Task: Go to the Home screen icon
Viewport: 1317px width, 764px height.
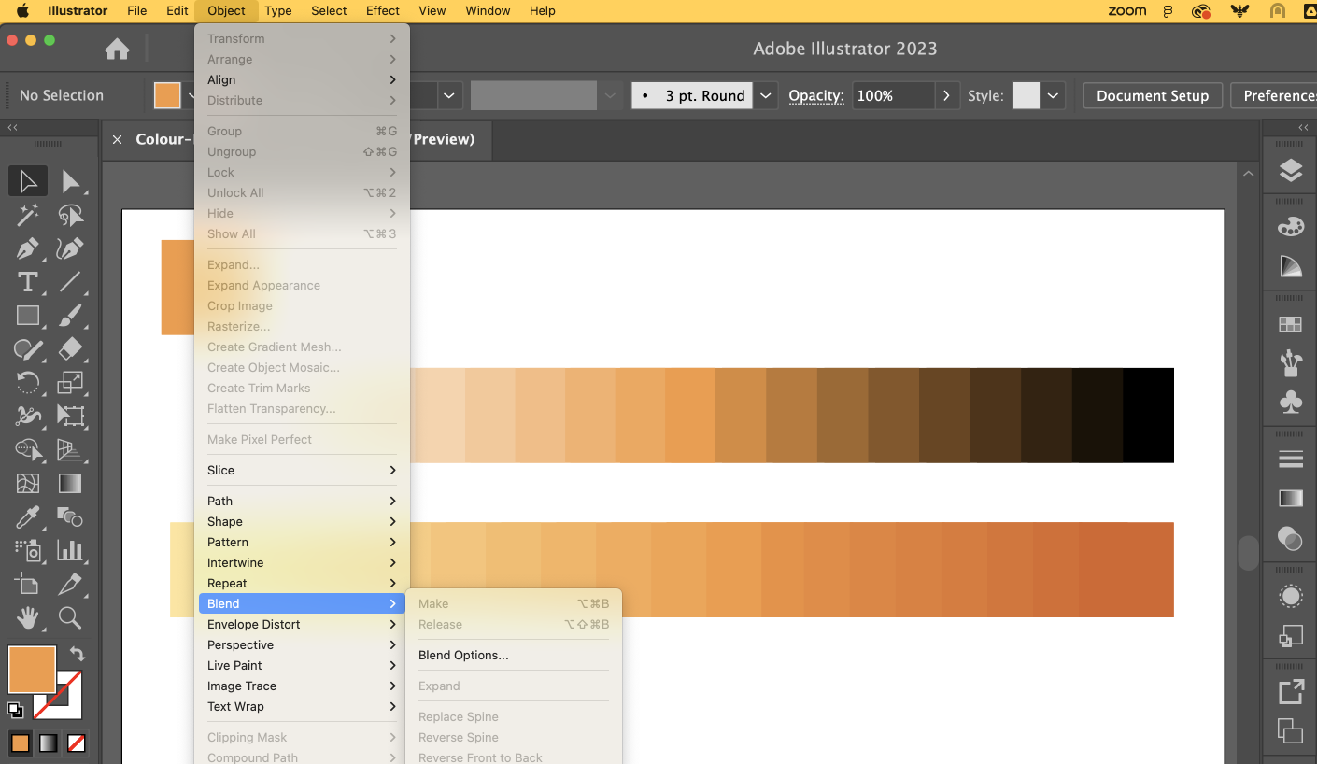Action: [117, 49]
